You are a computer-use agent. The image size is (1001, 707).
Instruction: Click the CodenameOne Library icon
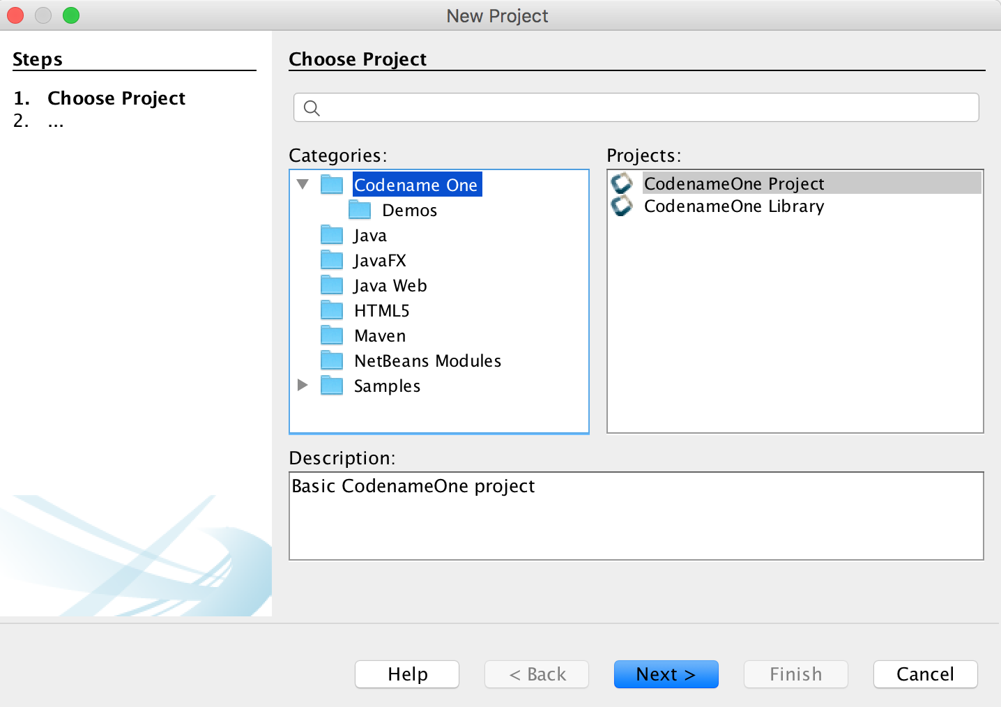coord(622,206)
